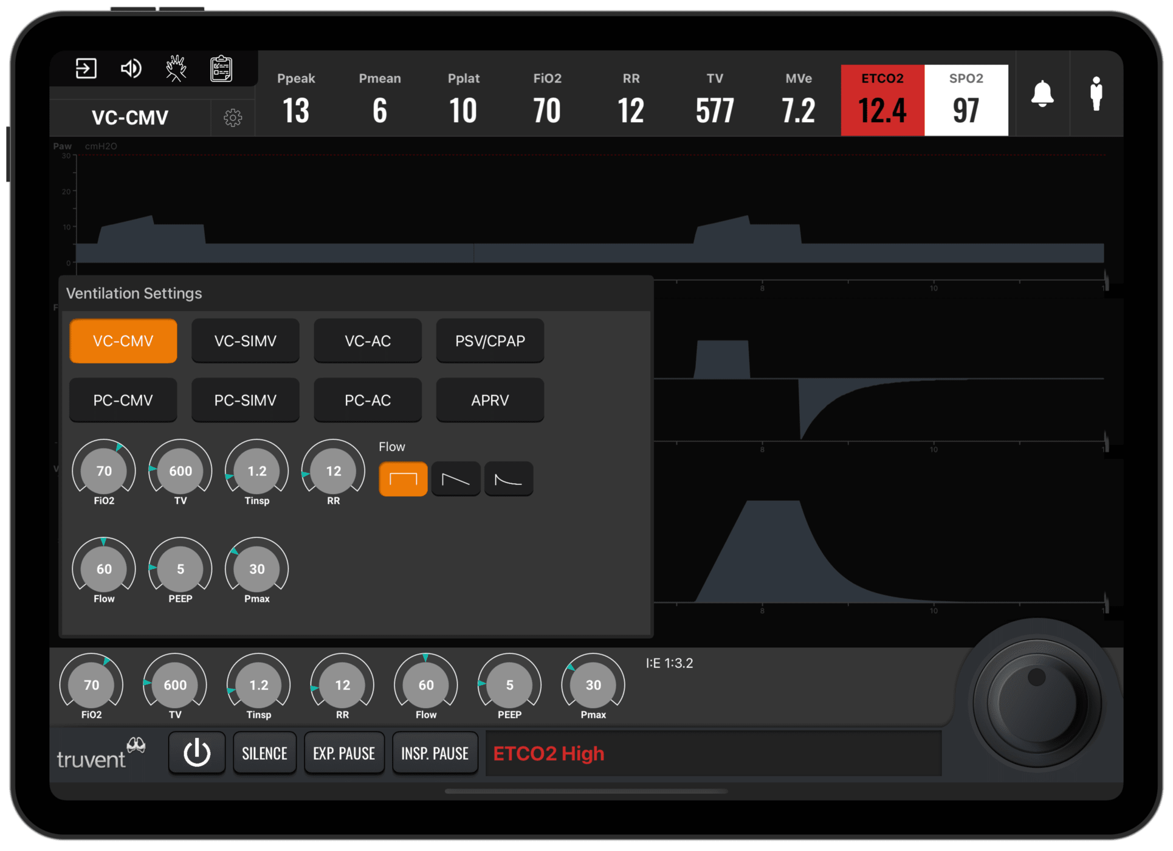Select FiO2 70 dial in bottom control bar

coord(91,685)
